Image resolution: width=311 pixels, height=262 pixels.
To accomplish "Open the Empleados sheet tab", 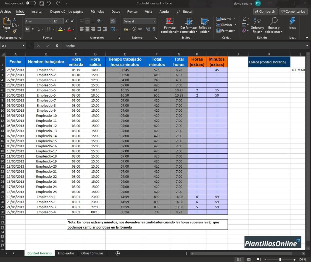I will pos(66,253).
